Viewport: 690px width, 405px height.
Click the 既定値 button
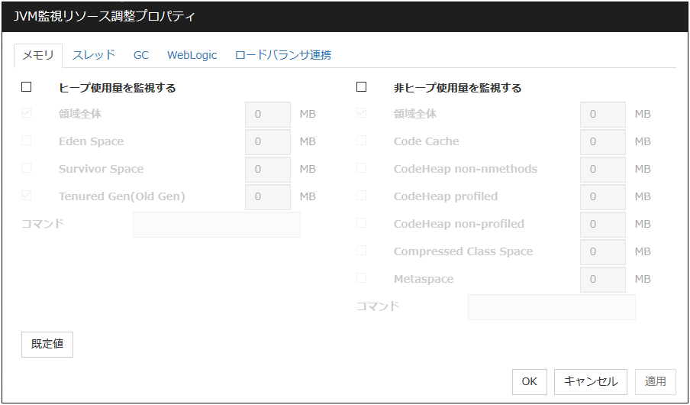coord(47,344)
